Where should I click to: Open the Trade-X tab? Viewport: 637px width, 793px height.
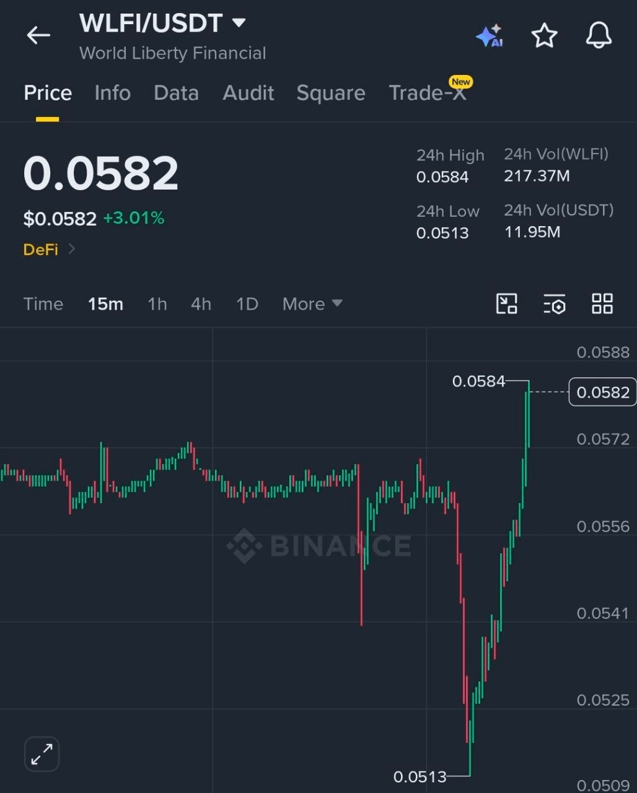(x=428, y=93)
